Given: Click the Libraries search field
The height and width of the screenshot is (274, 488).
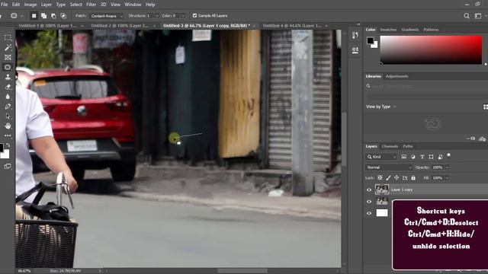Looking at the screenshot, I should (x=427, y=86).
